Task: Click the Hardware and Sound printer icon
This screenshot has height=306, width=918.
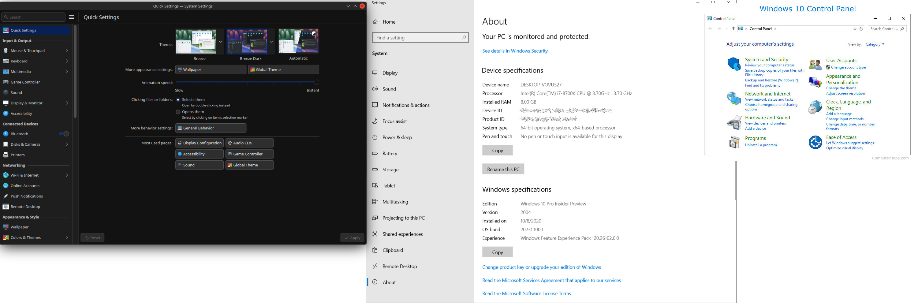Action: tap(734, 123)
